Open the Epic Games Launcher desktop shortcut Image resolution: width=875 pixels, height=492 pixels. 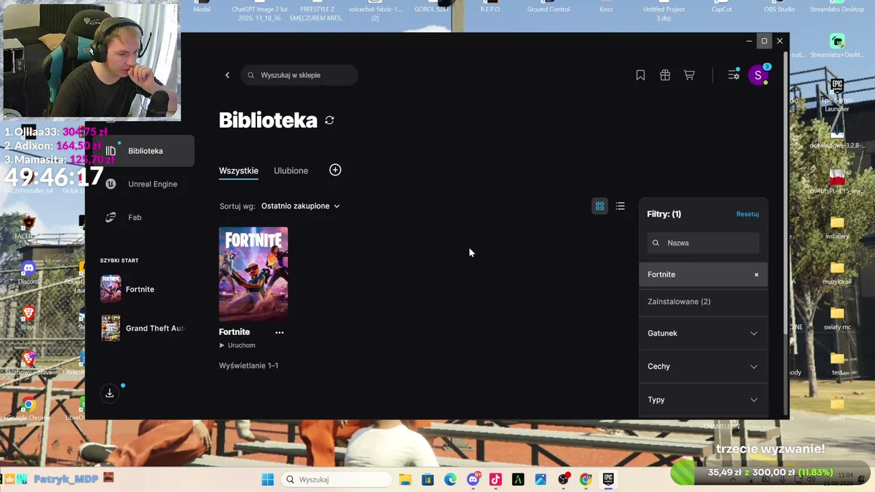coord(837,95)
